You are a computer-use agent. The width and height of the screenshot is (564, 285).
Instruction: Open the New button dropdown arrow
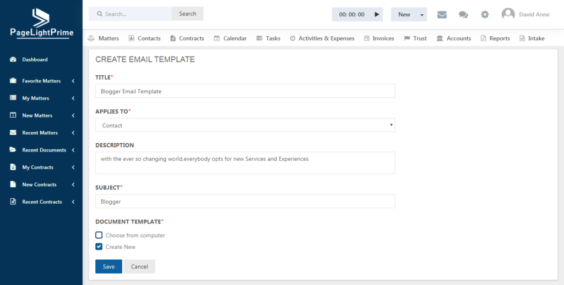click(421, 15)
